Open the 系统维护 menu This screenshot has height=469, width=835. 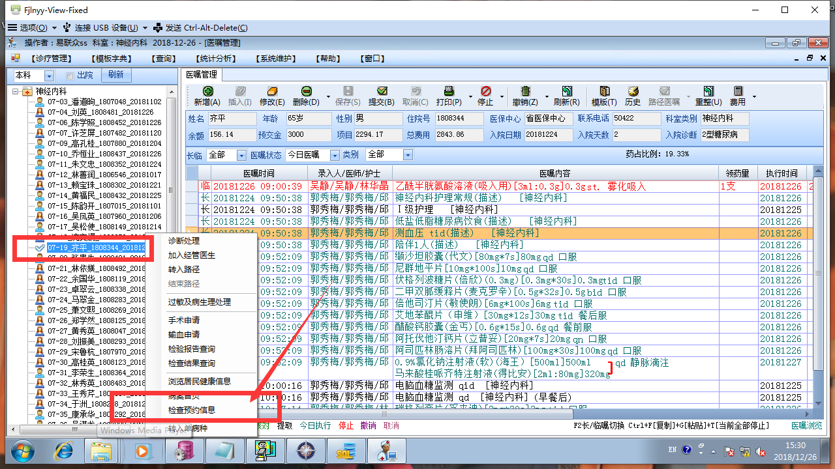point(277,59)
